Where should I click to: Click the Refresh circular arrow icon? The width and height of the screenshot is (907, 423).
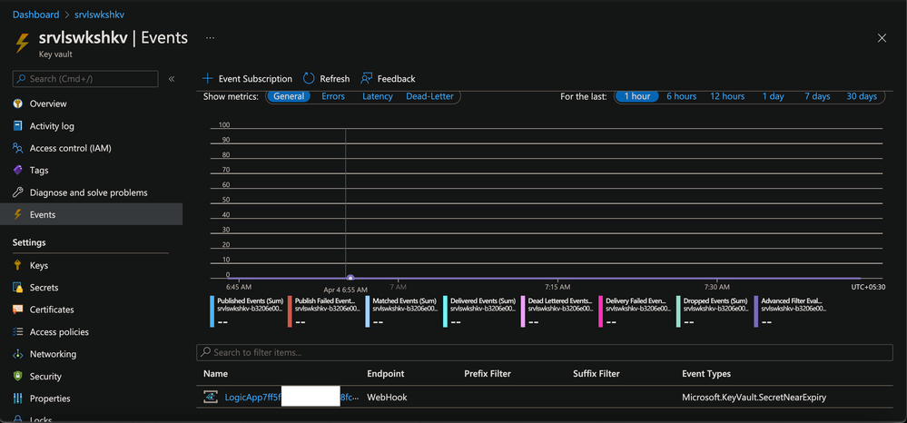coord(309,79)
